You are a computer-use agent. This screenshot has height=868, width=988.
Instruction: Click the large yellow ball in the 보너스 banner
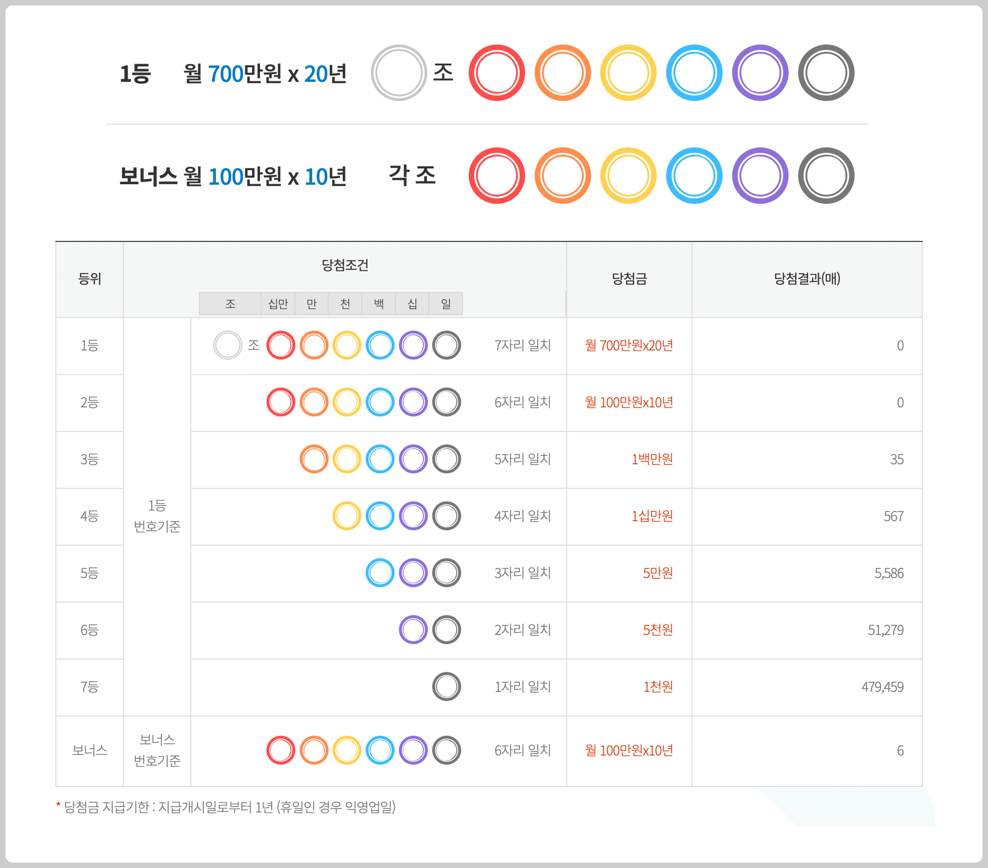click(628, 176)
